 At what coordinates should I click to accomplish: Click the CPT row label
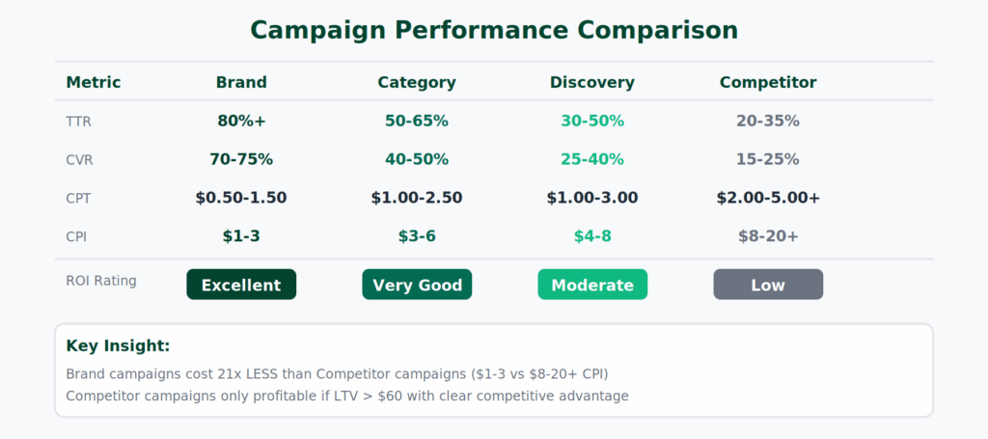coord(79,198)
